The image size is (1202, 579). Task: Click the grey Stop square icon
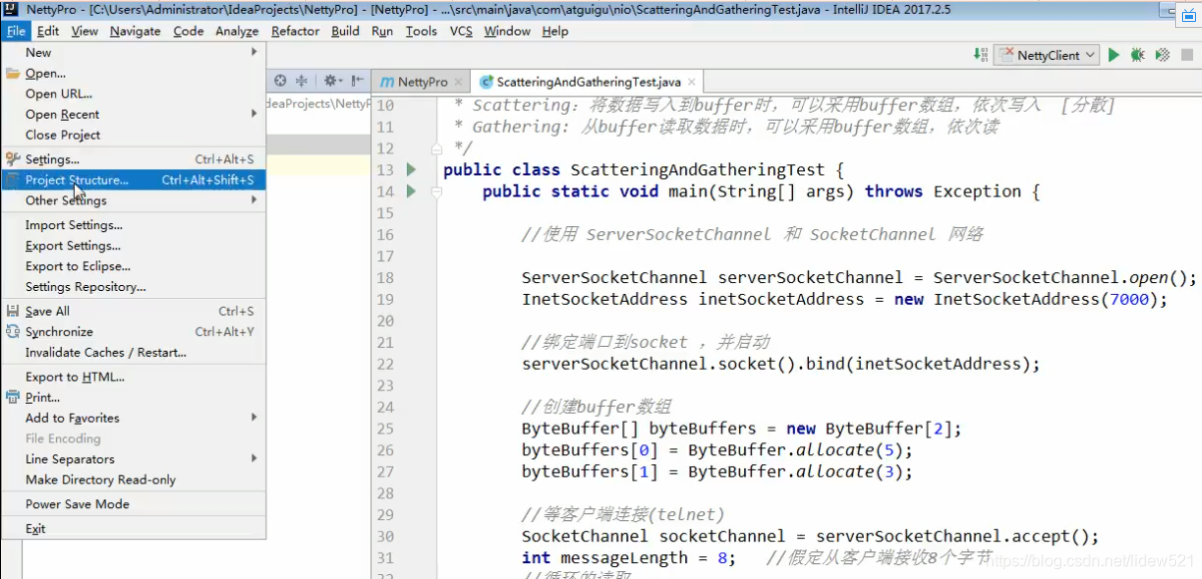(1187, 55)
